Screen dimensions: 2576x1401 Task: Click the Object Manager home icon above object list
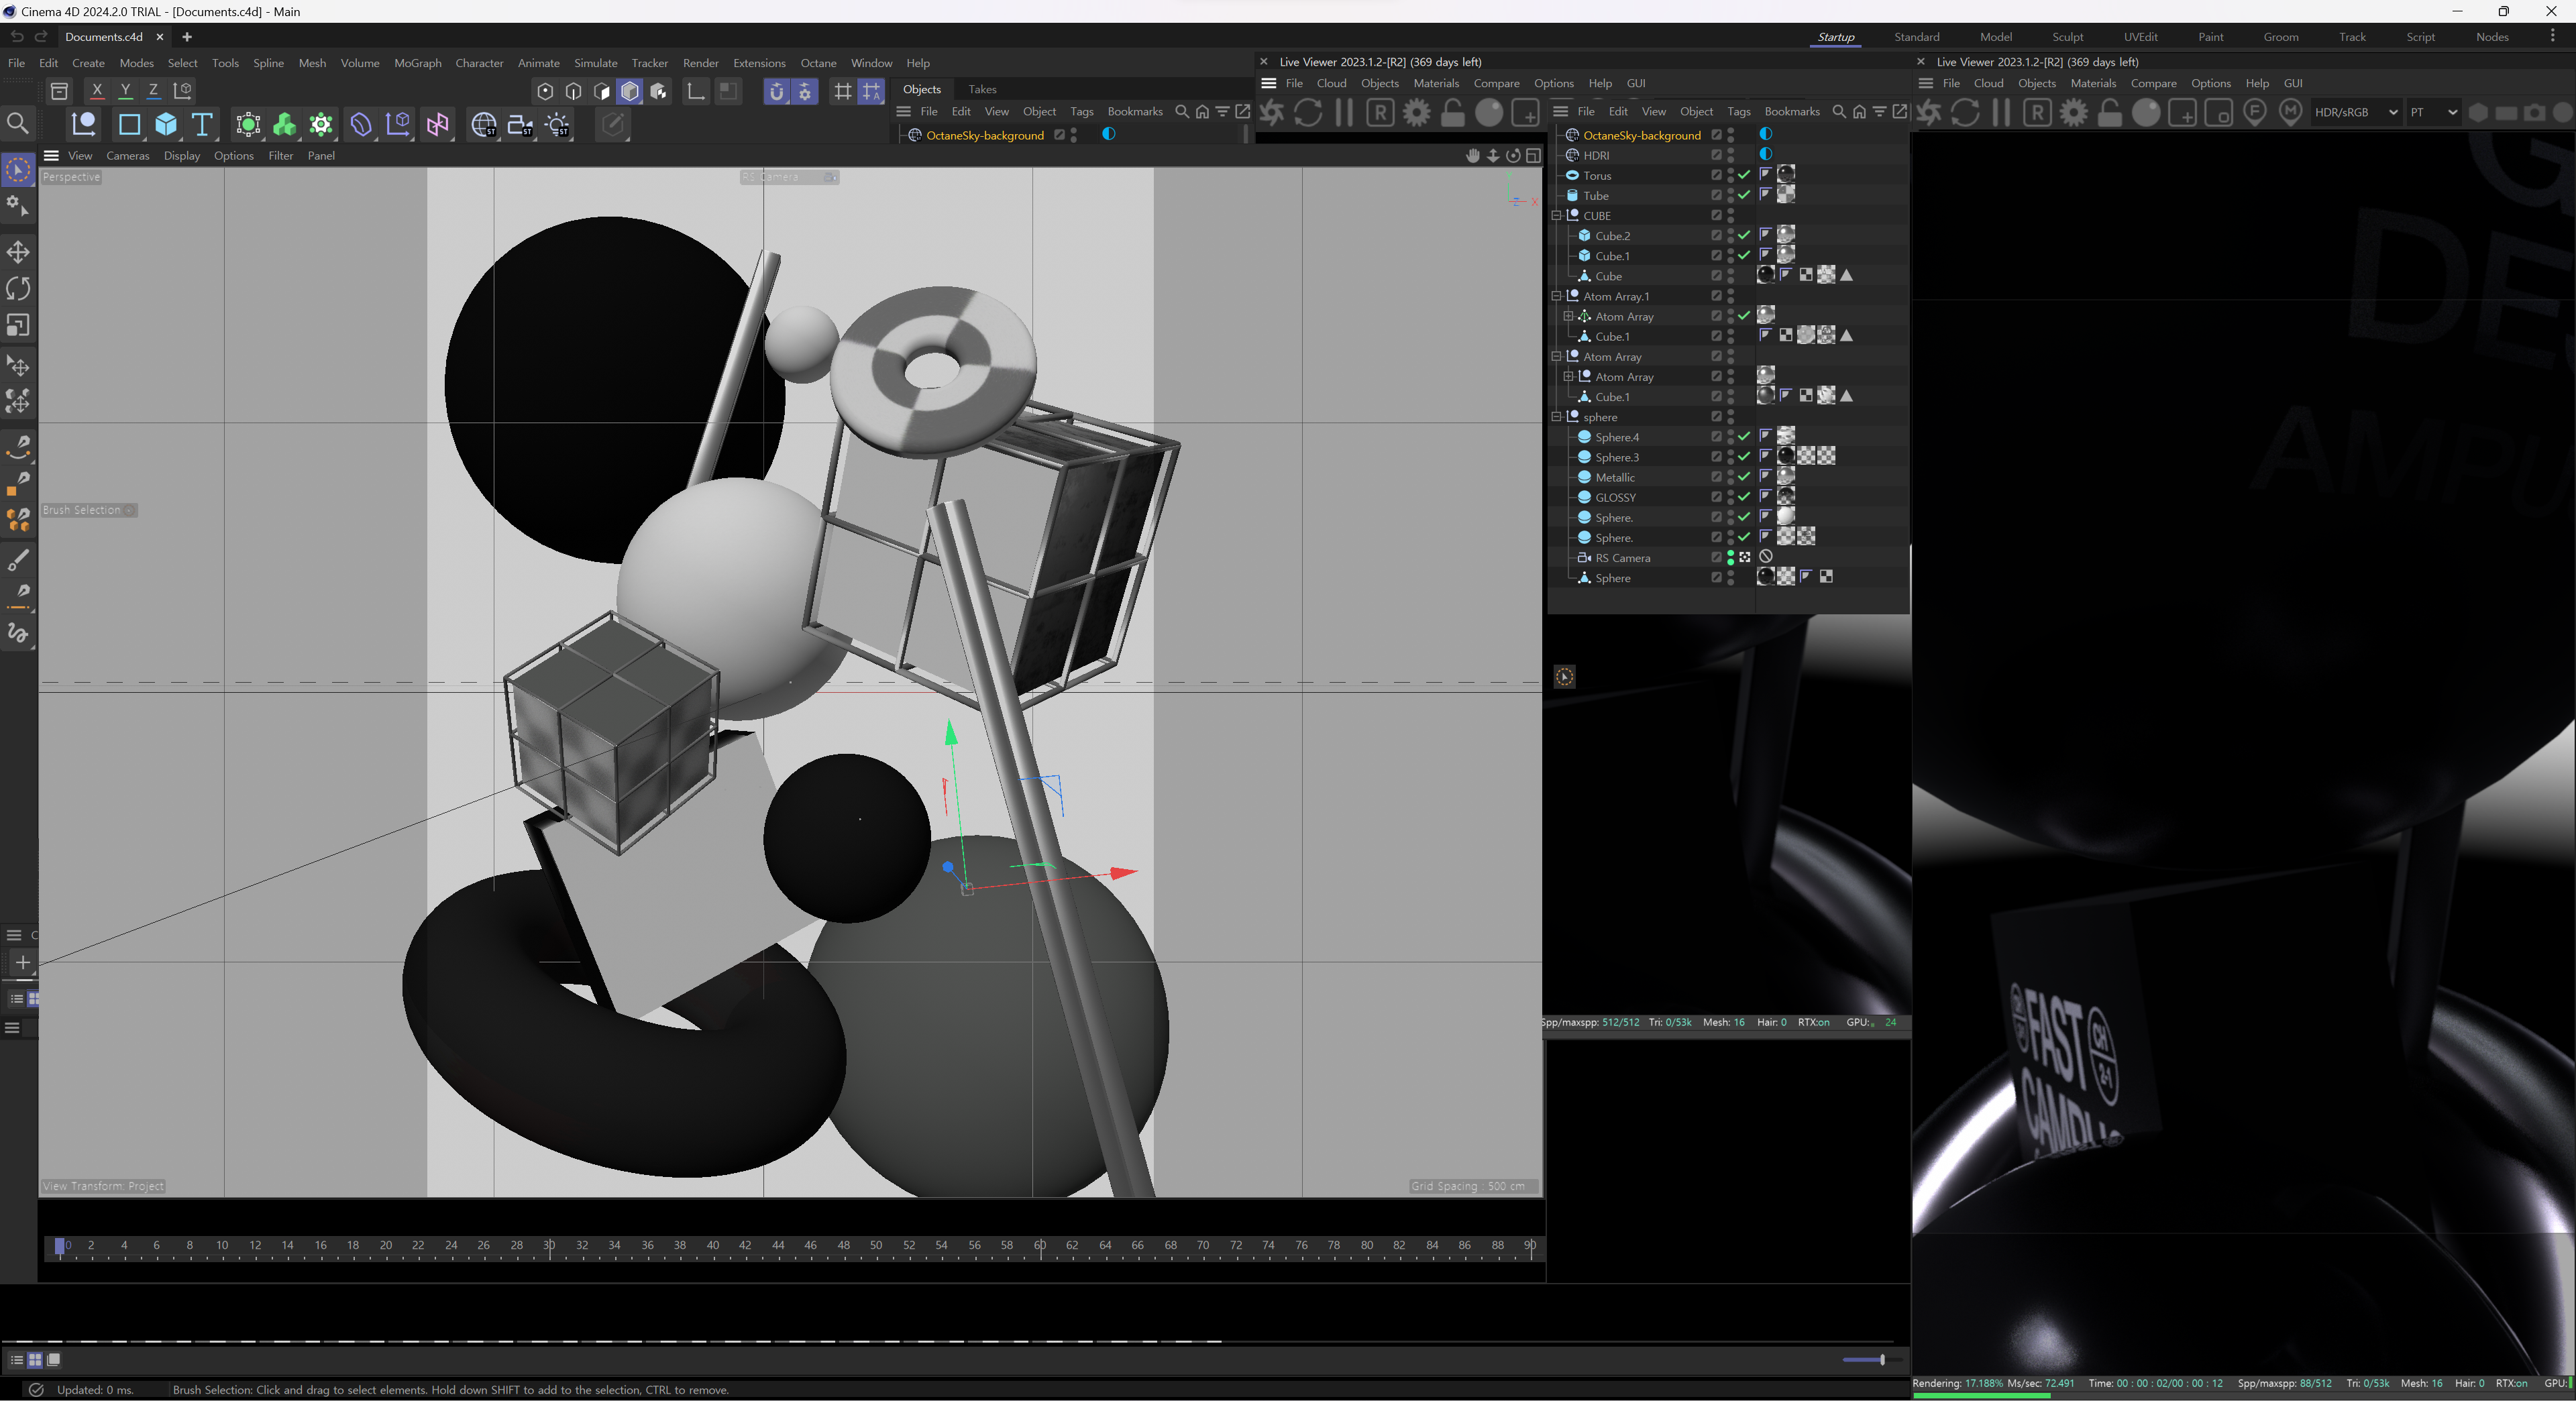(1859, 111)
